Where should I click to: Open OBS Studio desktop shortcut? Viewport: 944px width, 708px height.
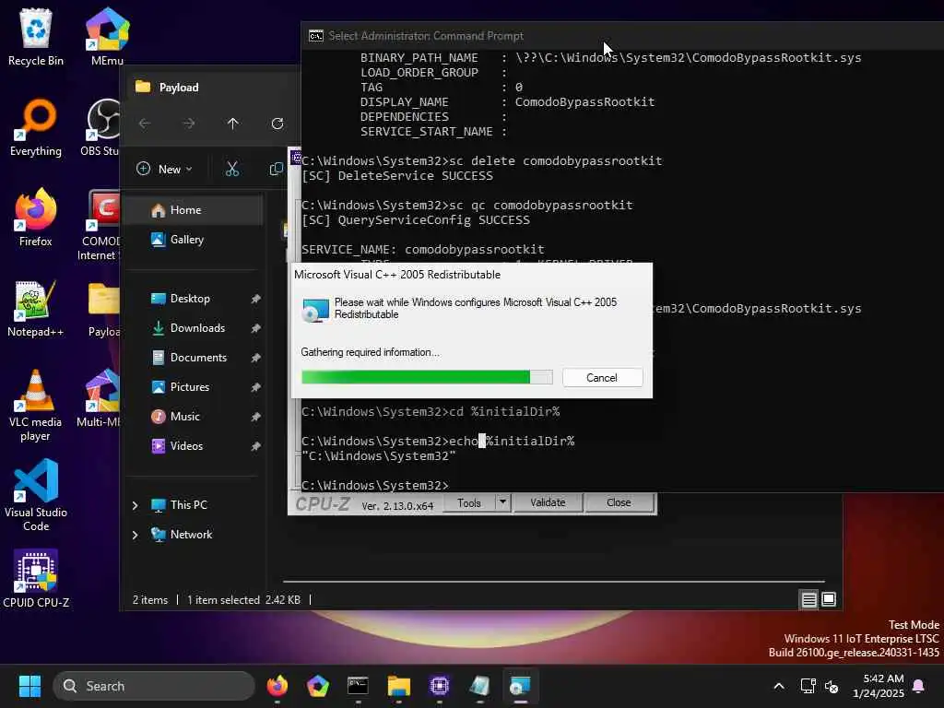pos(100,127)
